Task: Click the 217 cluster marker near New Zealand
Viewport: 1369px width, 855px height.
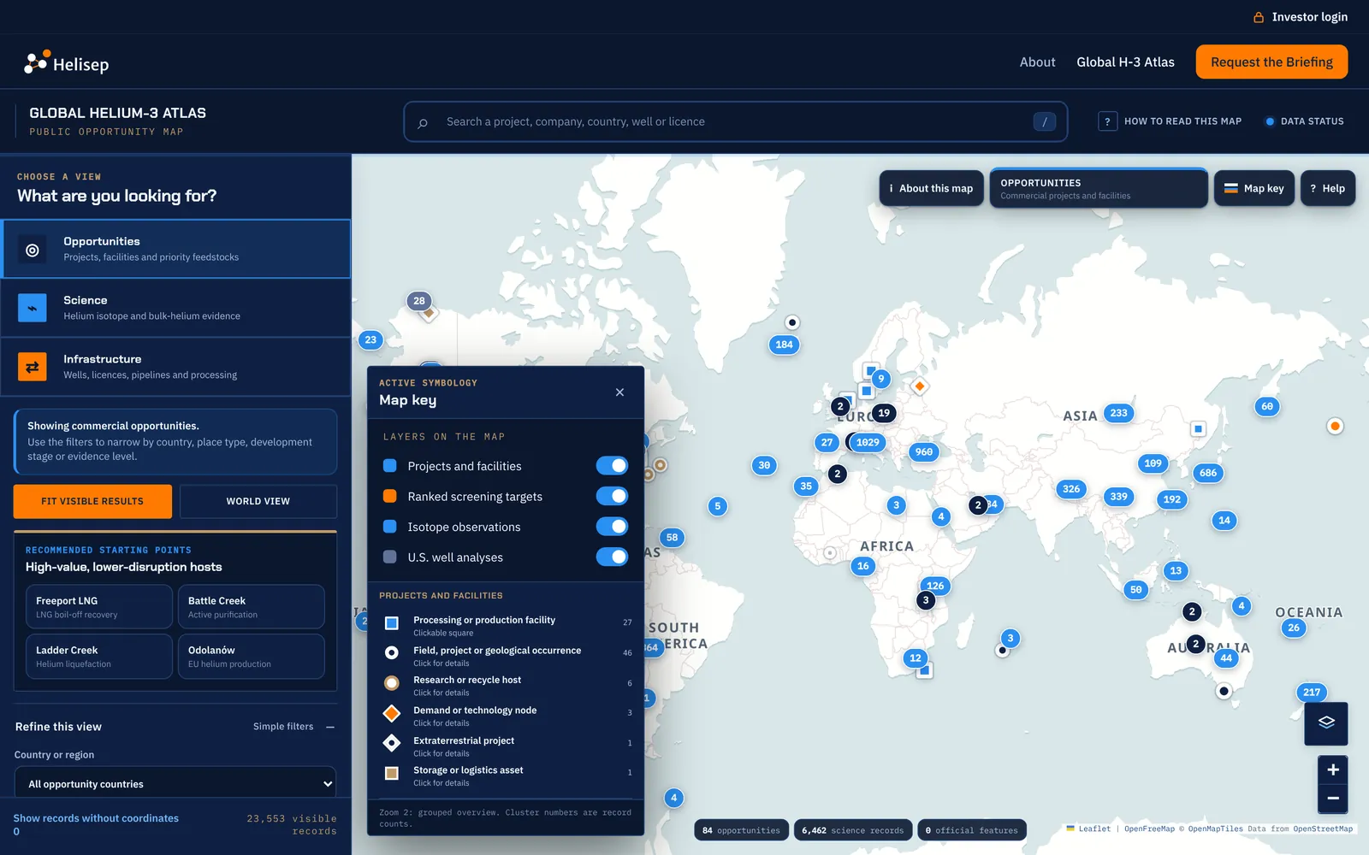Action: (x=1312, y=693)
